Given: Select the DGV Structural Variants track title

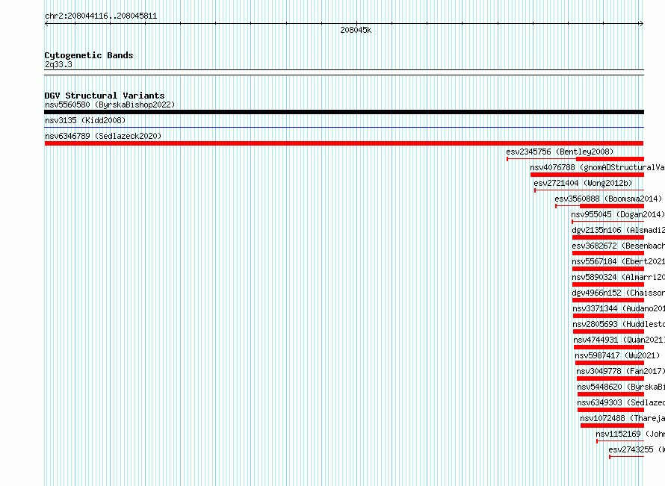Looking at the screenshot, I should [x=105, y=96].
